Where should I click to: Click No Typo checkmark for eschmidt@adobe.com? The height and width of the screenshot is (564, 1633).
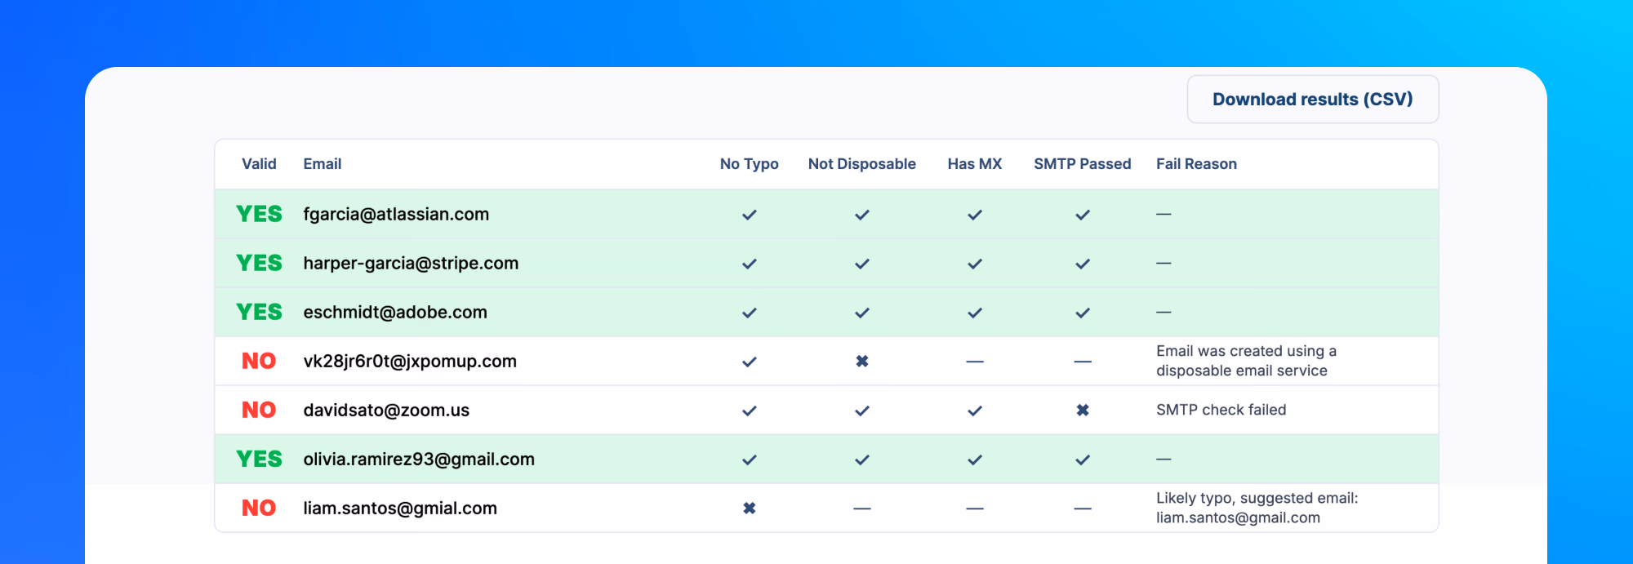[x=749, y=313]
